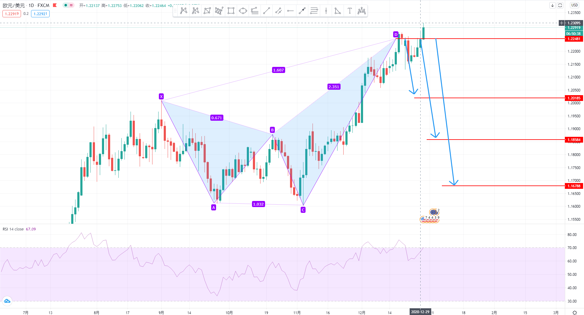Select the Vertical Line tool
The height and width of the screenshot is (315, 584).
tap(326, 11)
